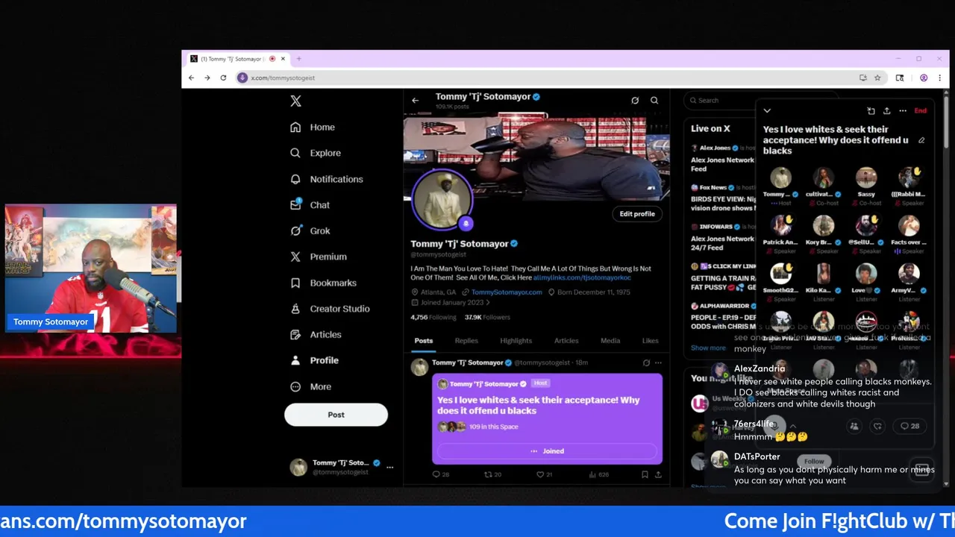Switch to the Highlights tab
The image size is (955, 537).
coord(516,341)
